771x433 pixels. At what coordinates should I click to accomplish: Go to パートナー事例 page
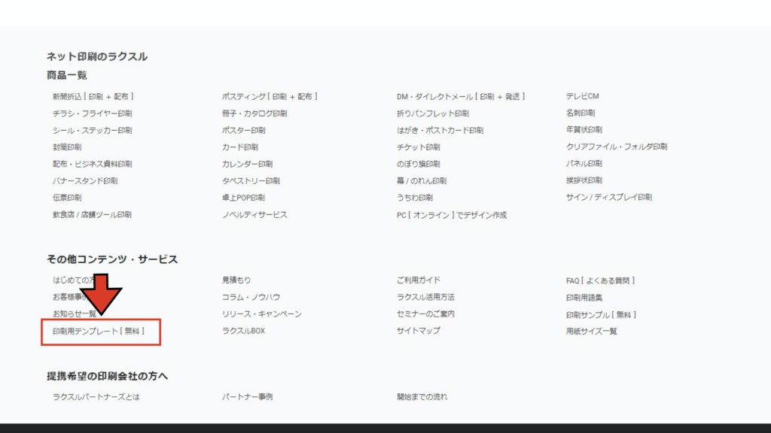[247, 397]
